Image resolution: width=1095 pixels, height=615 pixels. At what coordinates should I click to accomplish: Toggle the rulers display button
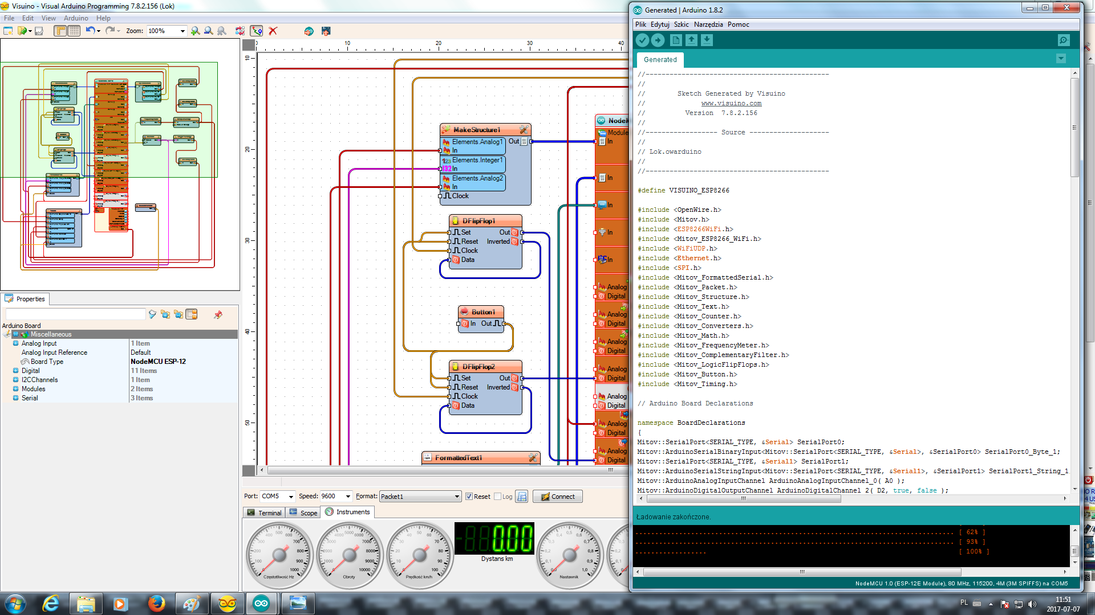[60, 31]
